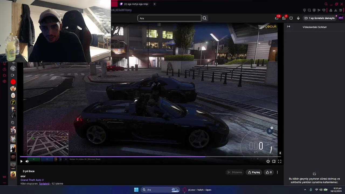The height and width of the screenshot is (194, 345).
Task: Open the player settings gear
Action: coord(268,161)
